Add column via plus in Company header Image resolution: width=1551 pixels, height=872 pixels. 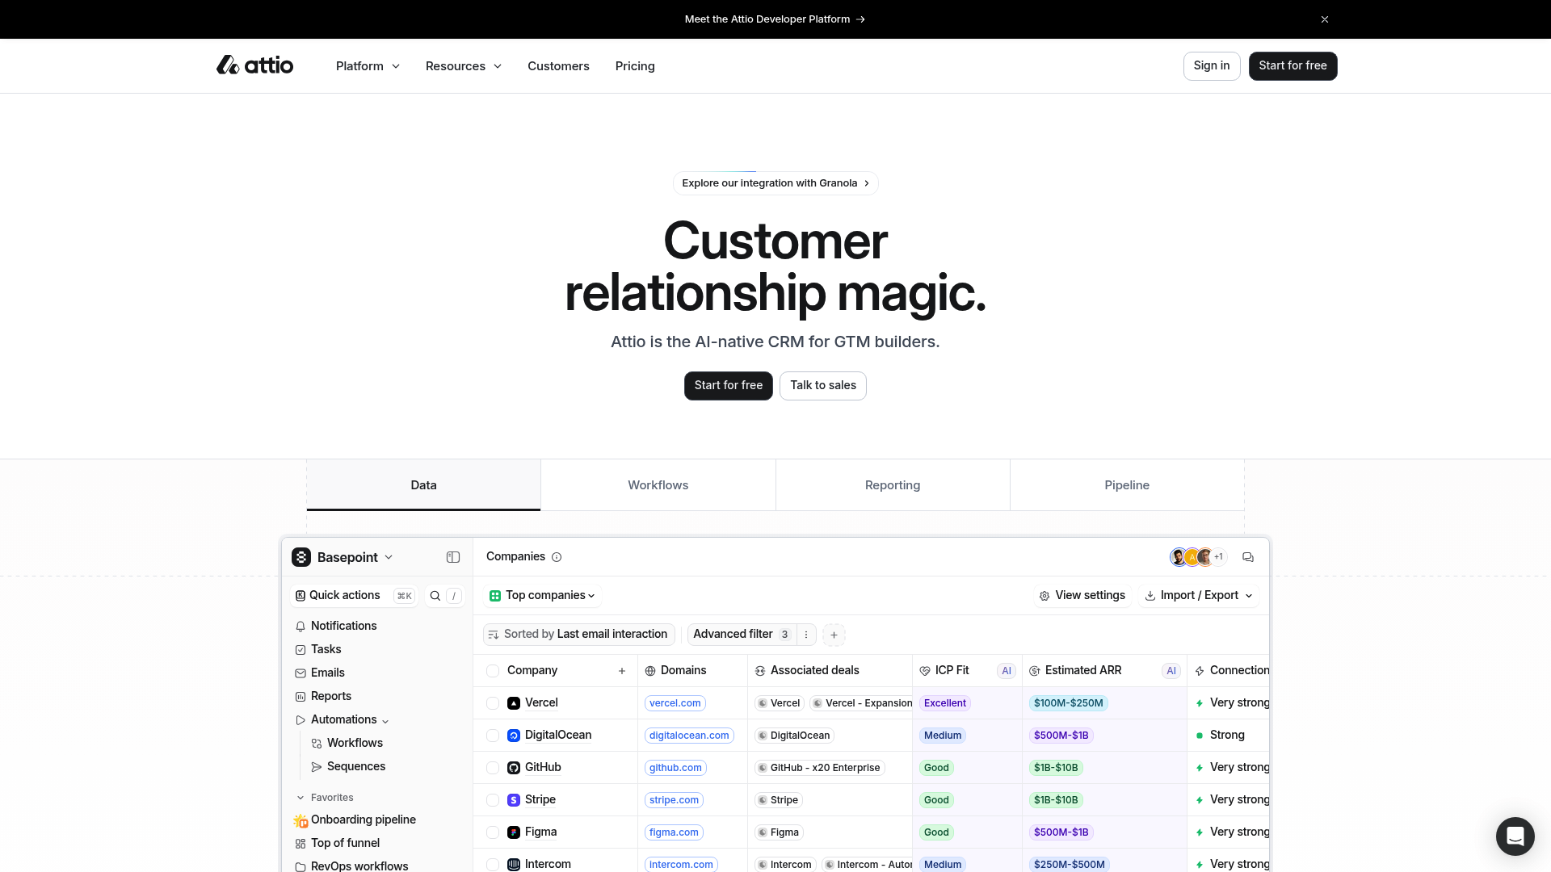(x=622, y=671)
